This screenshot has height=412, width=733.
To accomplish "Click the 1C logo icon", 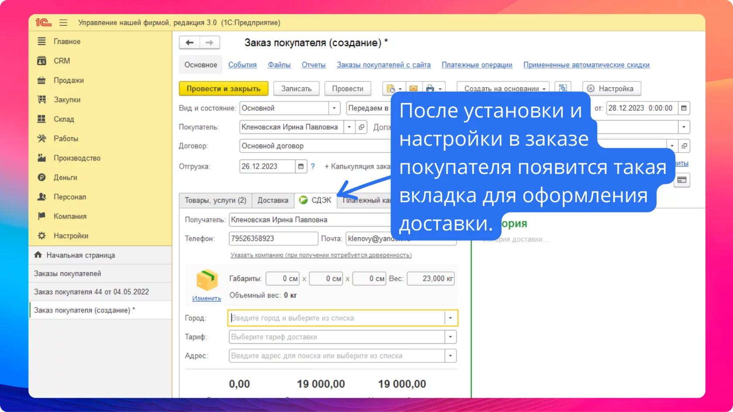I will click(44, 23).
